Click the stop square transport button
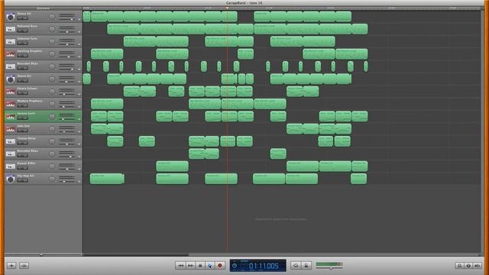The width and height of the screenshot is (489, 275). [200, 265]
